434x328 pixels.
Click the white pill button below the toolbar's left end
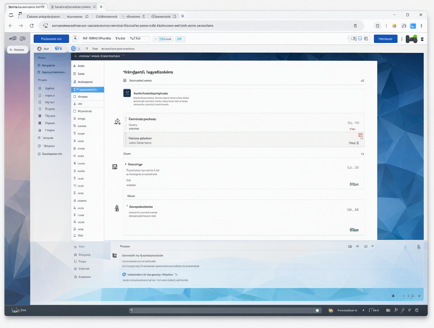pyautogui.click(x=18, y=49)
